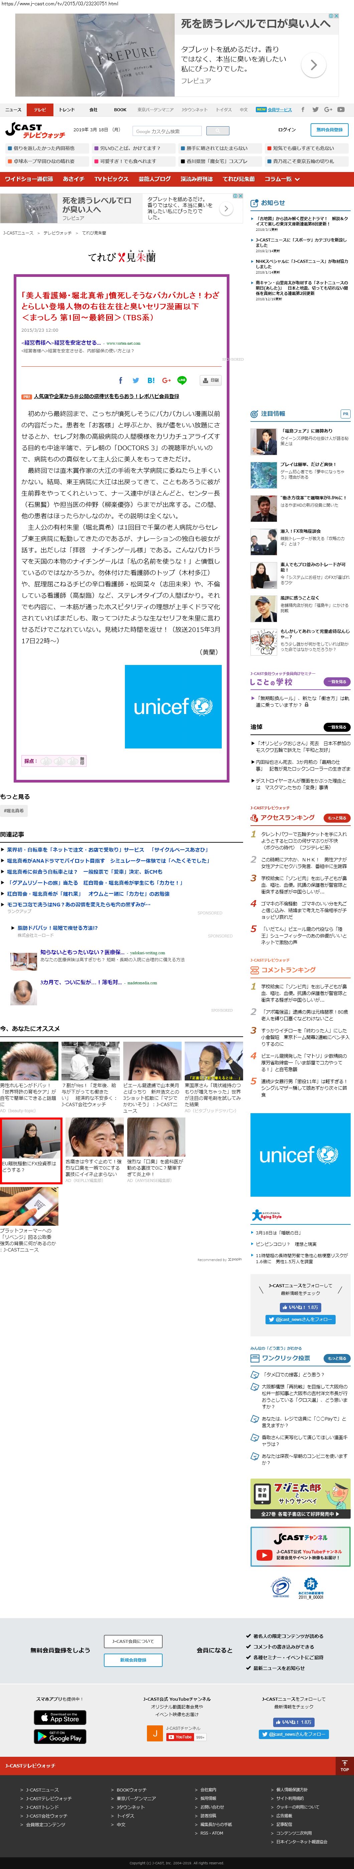The height and width of the screenshot is (1869, 354).
Task: Click もっと見る beside アクセスランキング
Action: [337, 818]
